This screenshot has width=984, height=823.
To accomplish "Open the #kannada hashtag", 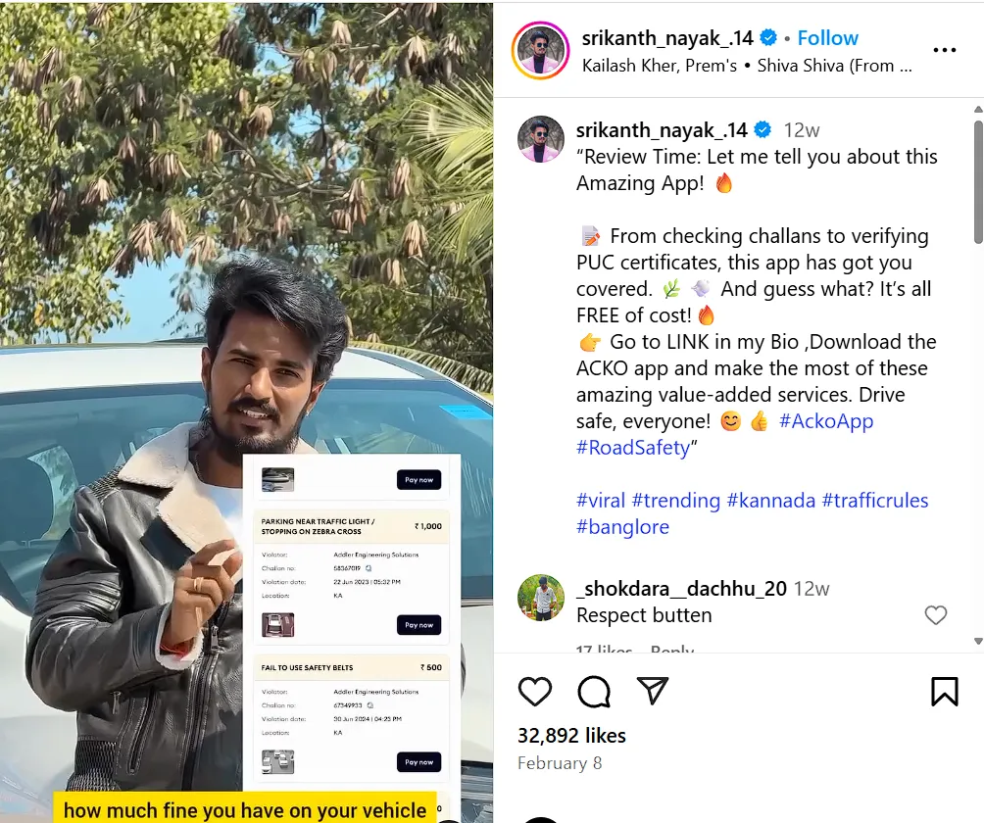I will 770,500.
